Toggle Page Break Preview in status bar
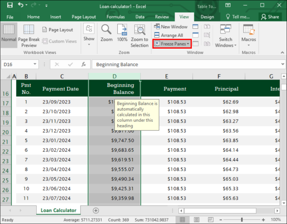 click(x=210, y=219)
